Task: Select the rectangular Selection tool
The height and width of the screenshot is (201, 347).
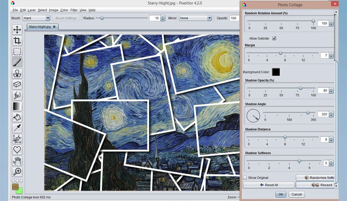Action: pyautogui.click(x=17, y=51)
